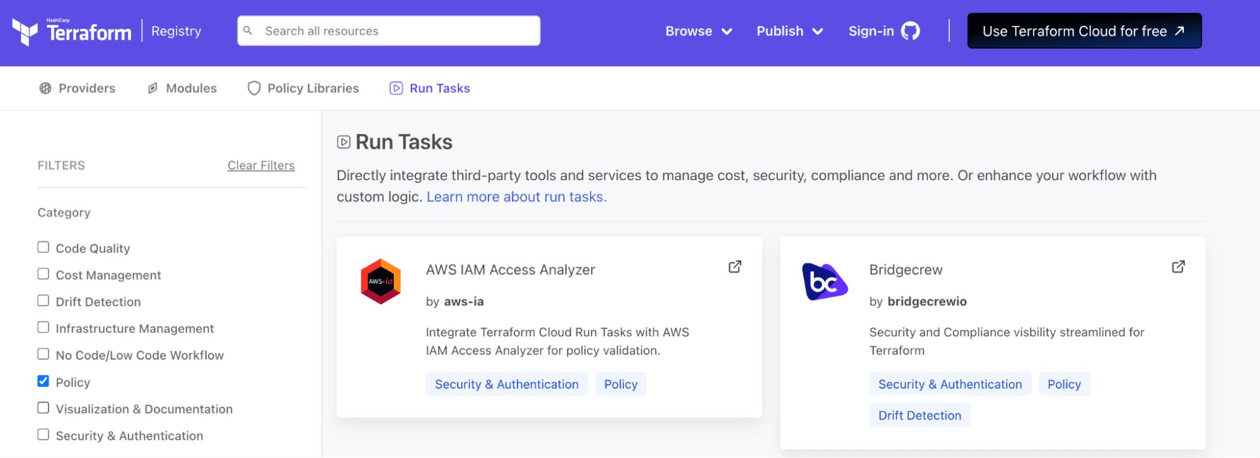
Task: Click the search magnifier icon
Action: point(248,31)
